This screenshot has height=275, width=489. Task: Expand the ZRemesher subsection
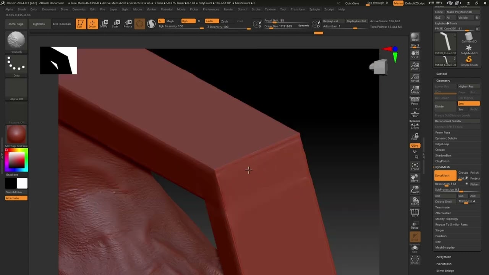pos(443,213)
